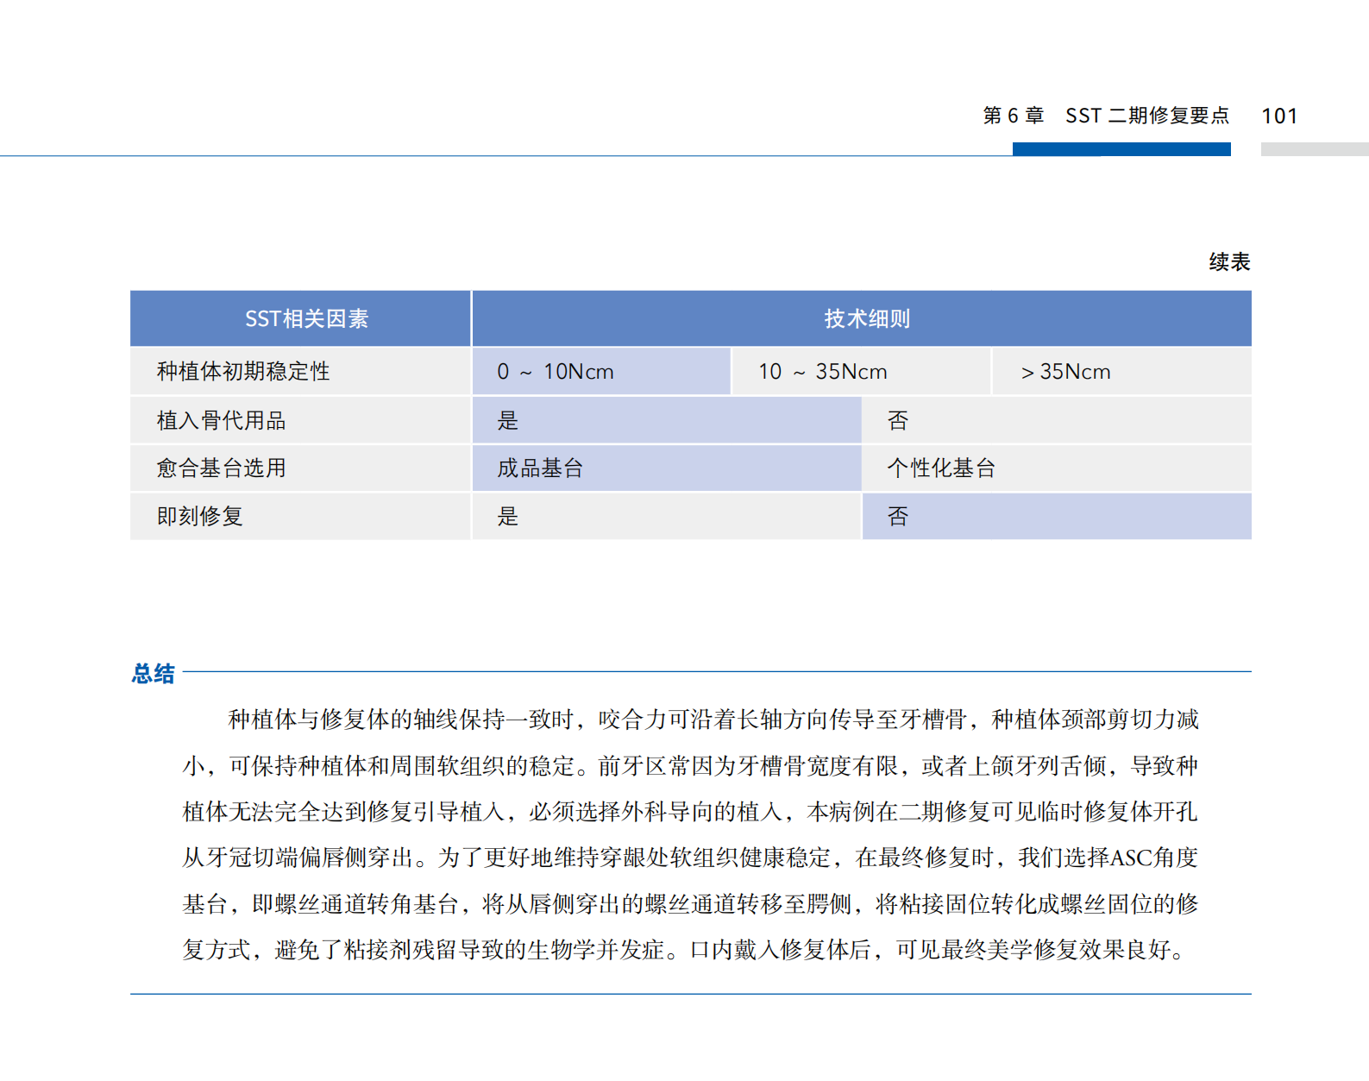Click the "即刻修复" row label
The width and height of the screenshot is (1369, 1081).
[200, 517]
